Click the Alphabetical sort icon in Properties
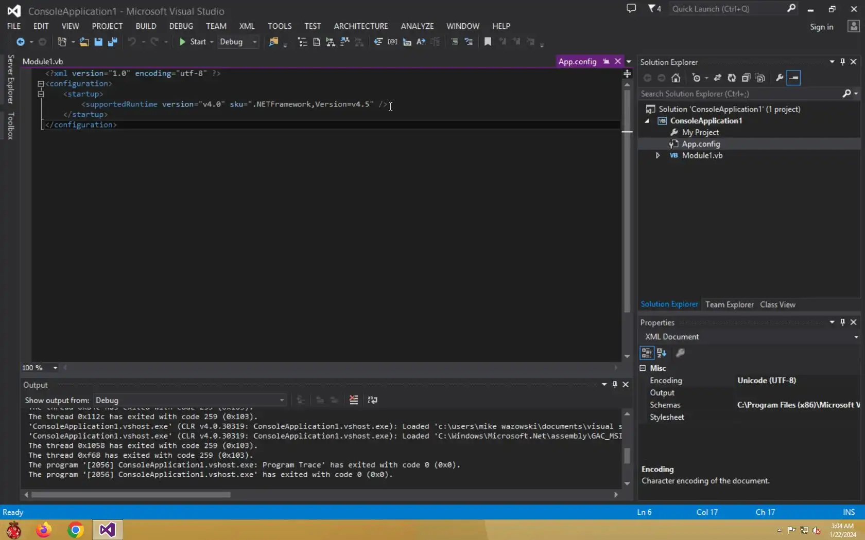 pyautogui.click(x=662, y=353)
